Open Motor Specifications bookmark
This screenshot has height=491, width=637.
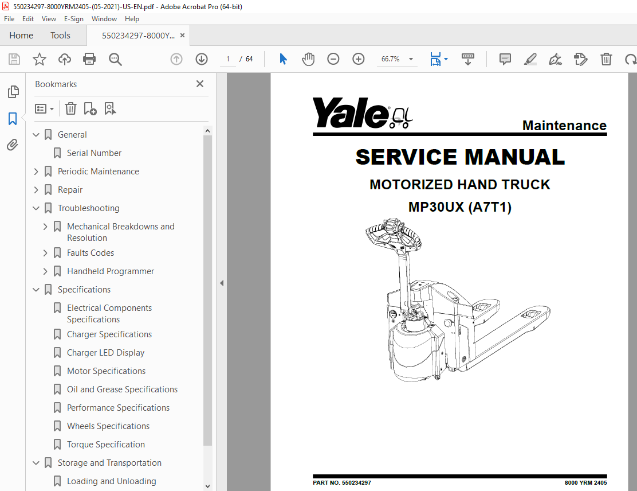coord(106,371)
